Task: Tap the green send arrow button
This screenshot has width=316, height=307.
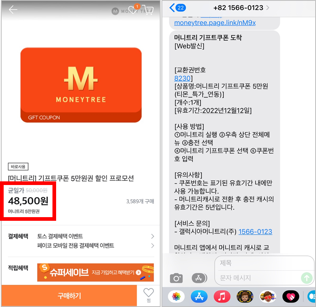Action: coord(307,278)
